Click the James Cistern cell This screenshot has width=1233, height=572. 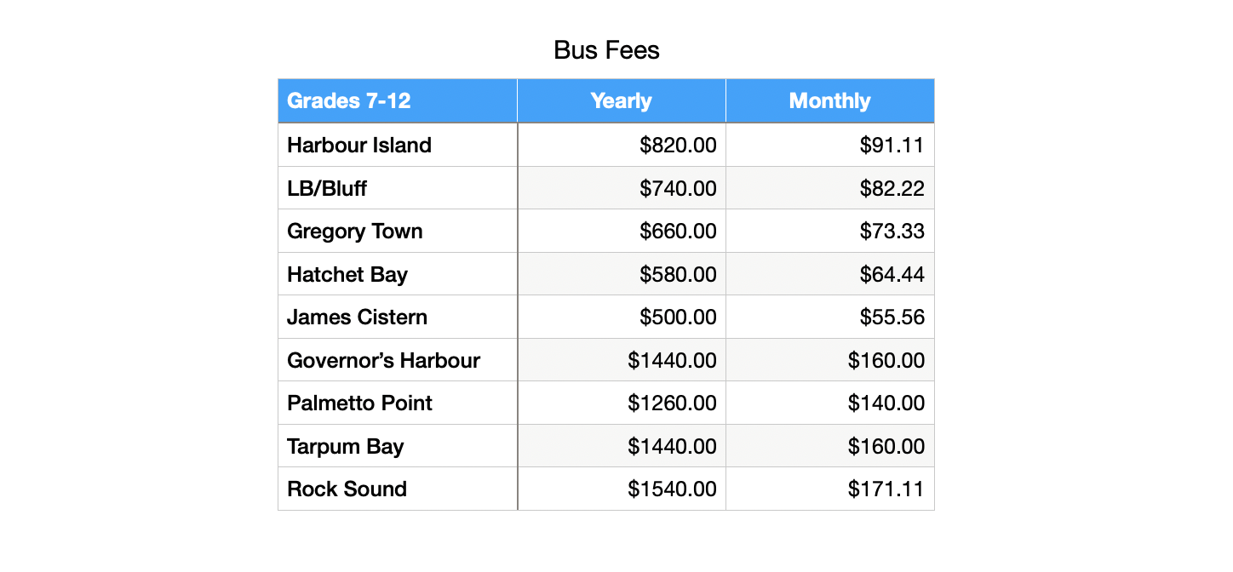[x=398, y=317]
